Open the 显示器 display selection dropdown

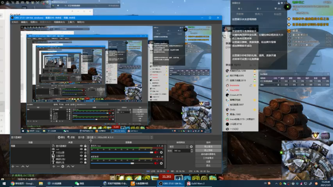pyautogui.click(x=119, y=138)
